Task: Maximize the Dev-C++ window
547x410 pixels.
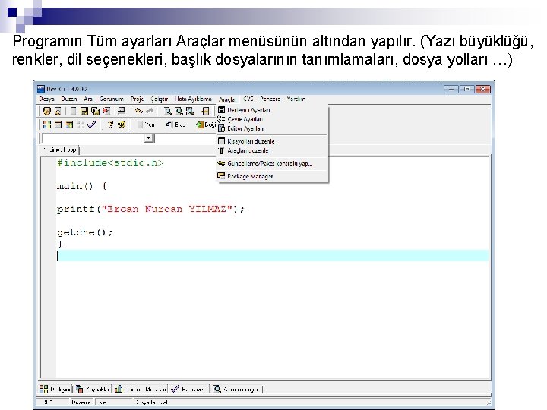Action: pos(466,90)
